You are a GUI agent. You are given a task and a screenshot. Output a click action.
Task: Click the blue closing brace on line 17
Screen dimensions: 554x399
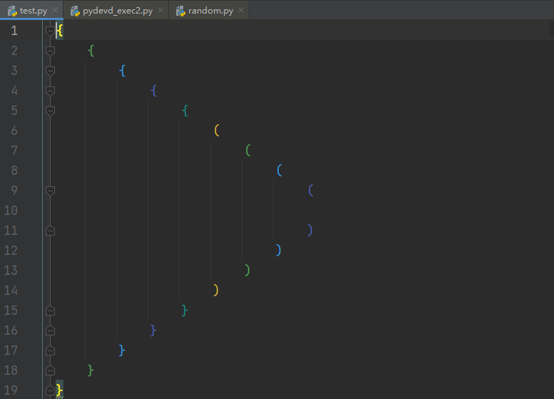(122, 350)
